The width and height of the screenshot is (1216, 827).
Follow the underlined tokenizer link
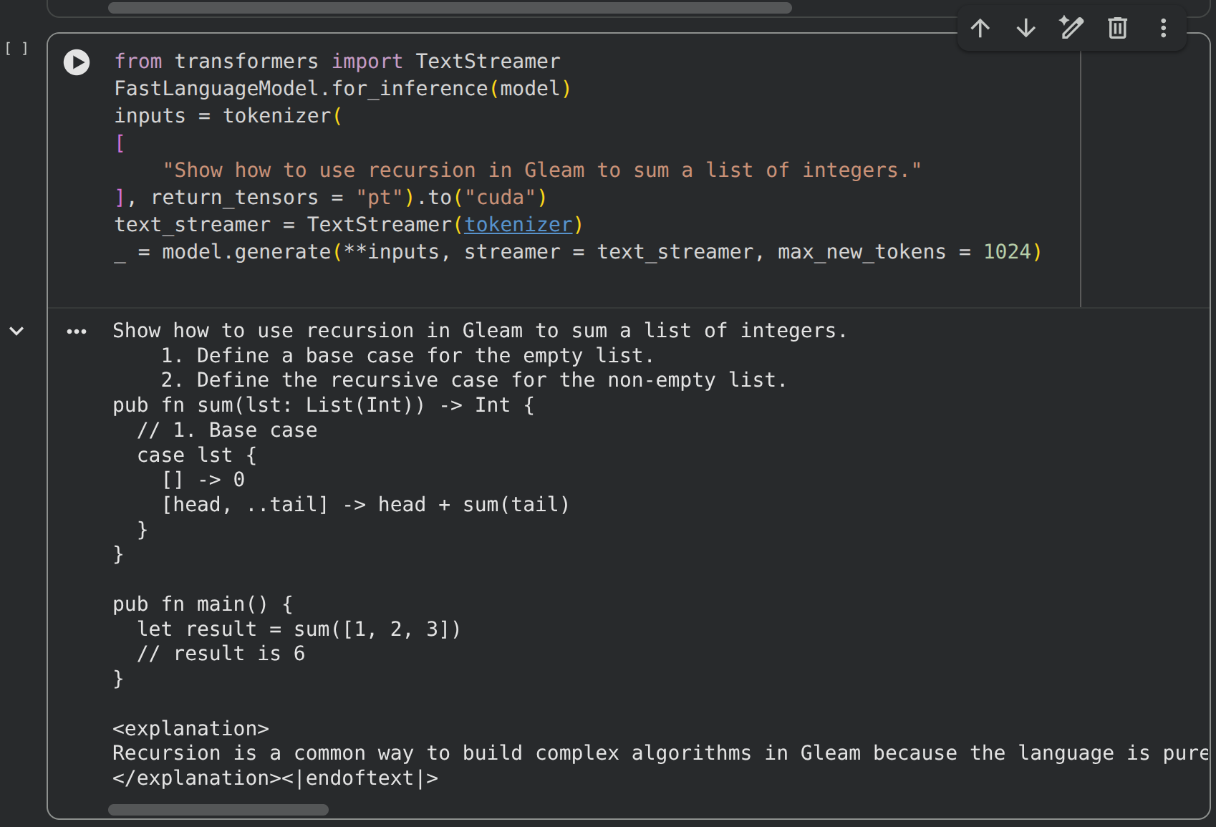tap(518, 225)
